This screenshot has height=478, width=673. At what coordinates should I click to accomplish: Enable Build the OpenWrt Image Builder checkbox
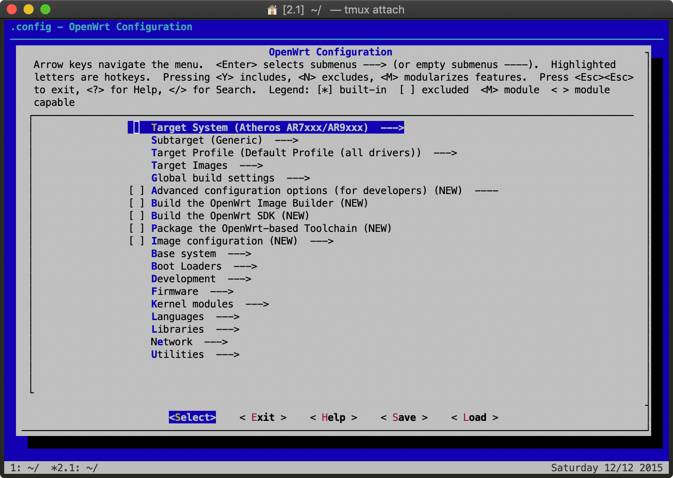coord(137,203)
